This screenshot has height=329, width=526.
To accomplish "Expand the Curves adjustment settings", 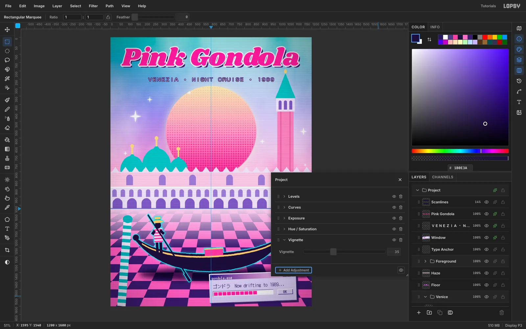I will click(284, 207).
